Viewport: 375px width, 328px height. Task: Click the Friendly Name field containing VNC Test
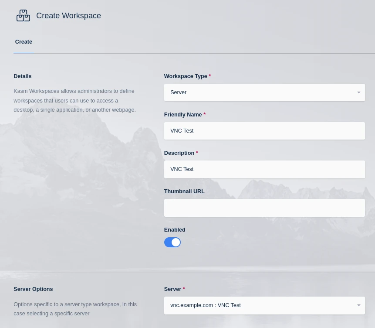point(264,131)
